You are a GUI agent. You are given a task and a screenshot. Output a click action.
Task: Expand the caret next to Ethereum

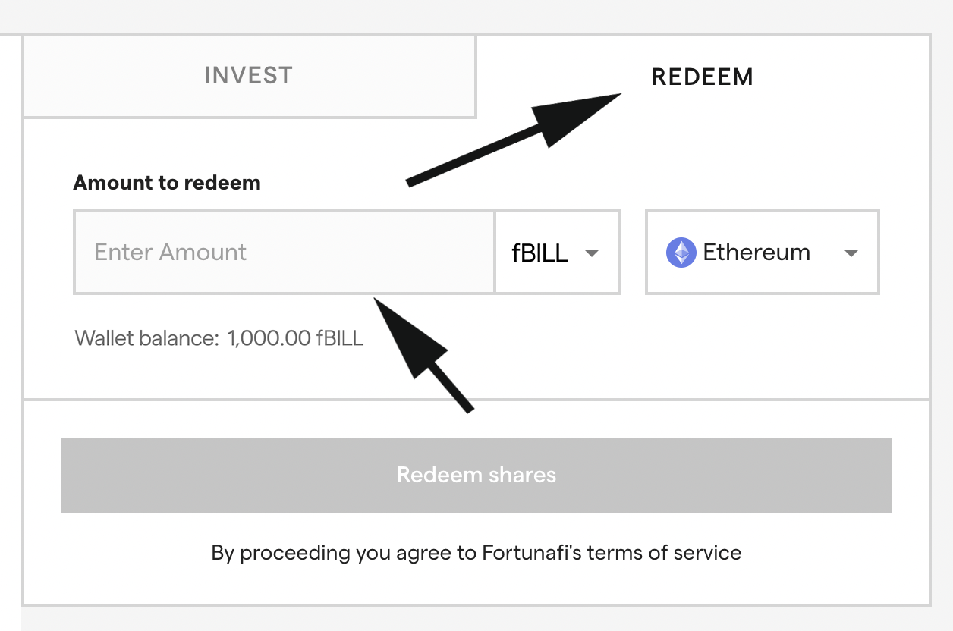(x=851, y=253)
